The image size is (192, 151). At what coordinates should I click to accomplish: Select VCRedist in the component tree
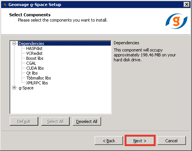click(34, 53)
